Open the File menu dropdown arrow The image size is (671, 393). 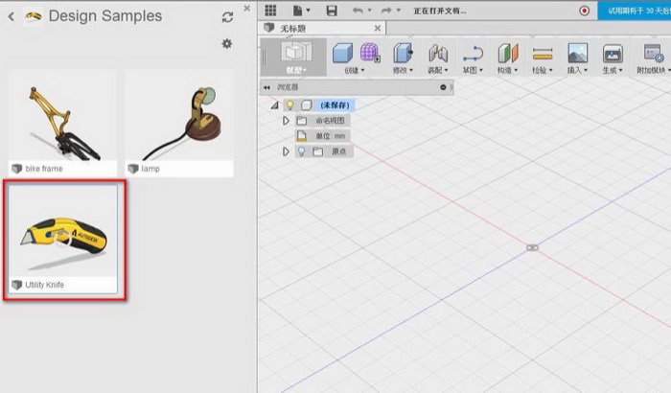click(x=308, y=11)
